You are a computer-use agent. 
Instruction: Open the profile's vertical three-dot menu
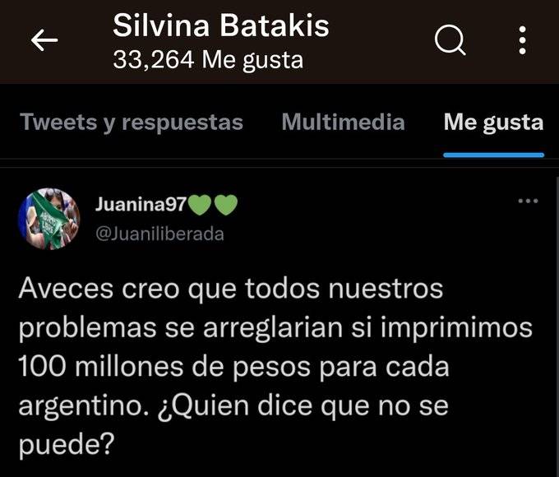[x=522, y=40]
